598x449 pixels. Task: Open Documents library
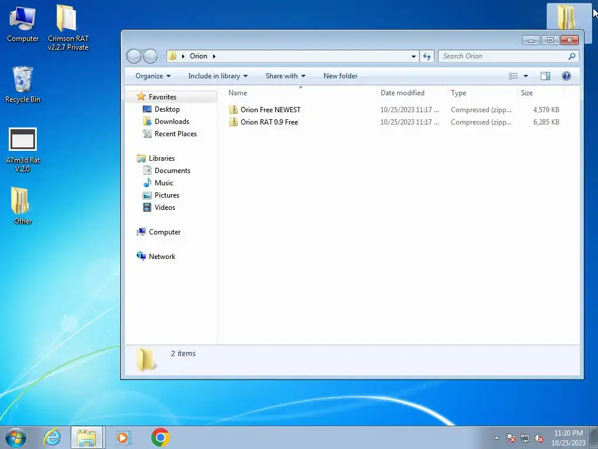click(x=172, y=171)
